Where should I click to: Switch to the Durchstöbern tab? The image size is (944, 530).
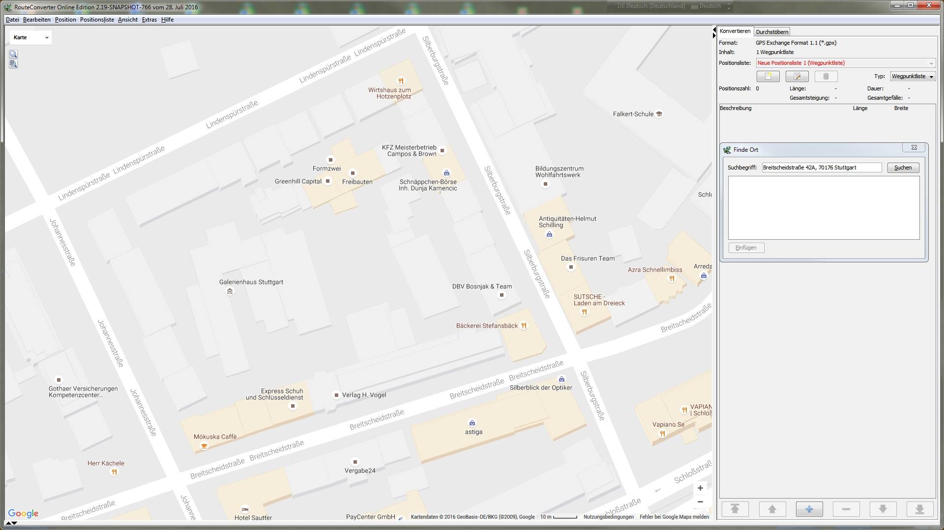(x=772, y=32)
